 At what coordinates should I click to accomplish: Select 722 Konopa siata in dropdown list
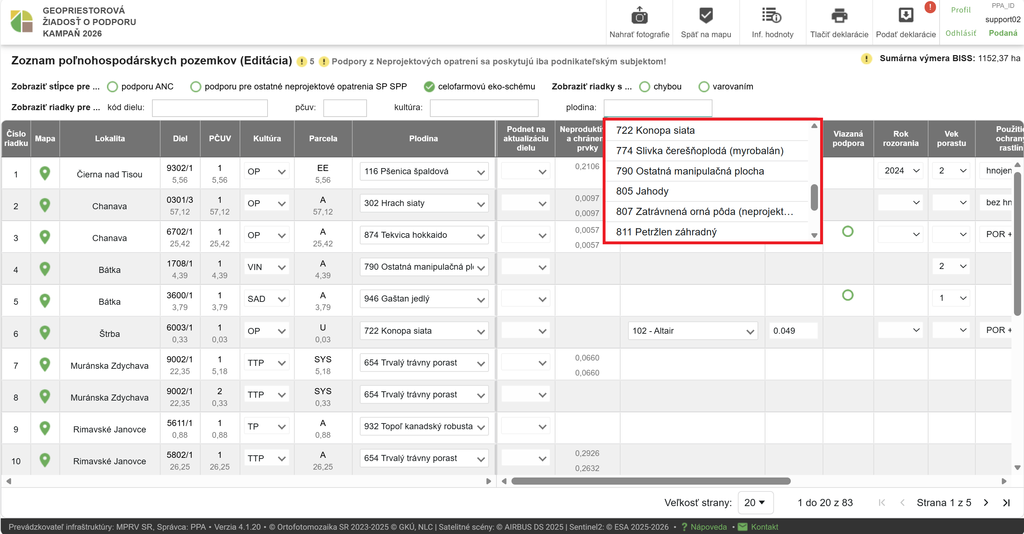tap(655, 131)
